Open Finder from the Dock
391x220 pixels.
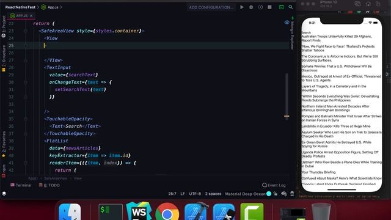70,212
